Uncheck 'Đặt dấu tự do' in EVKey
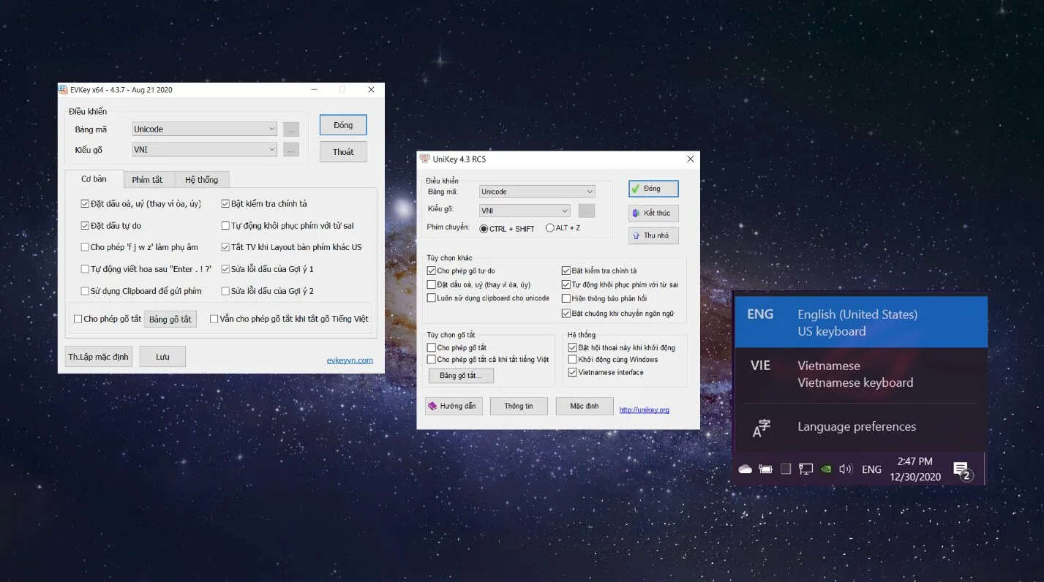Image resolution: width=1044 pixels, height=582 pixels. coord(85,226)
